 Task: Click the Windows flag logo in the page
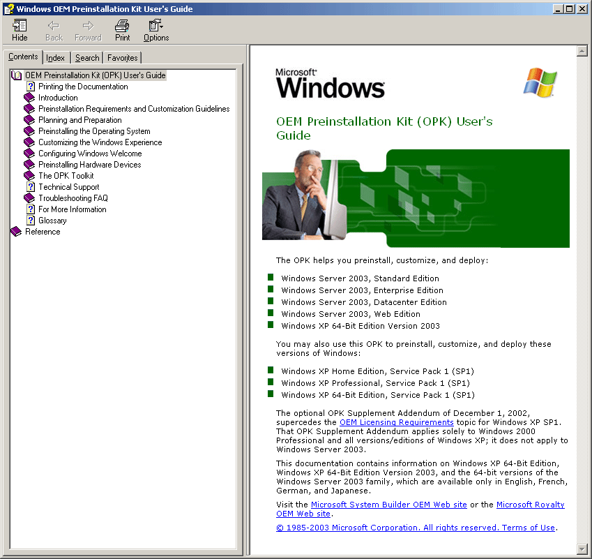click(x=540, y=83)
